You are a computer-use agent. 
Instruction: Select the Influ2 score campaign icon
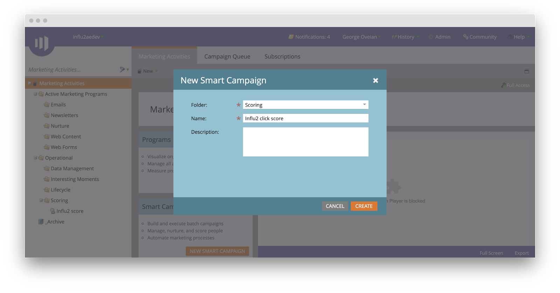click(x=52, y=211)
